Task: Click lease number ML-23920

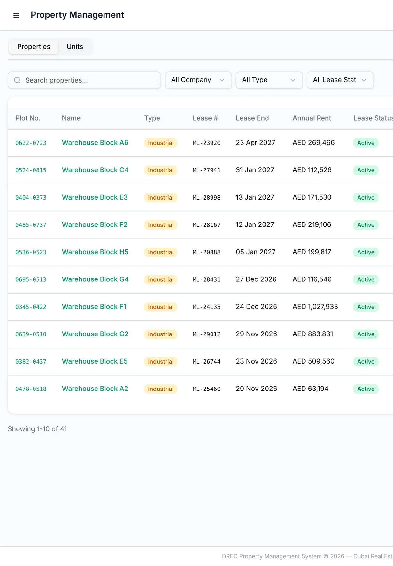Action: [206, 143]
